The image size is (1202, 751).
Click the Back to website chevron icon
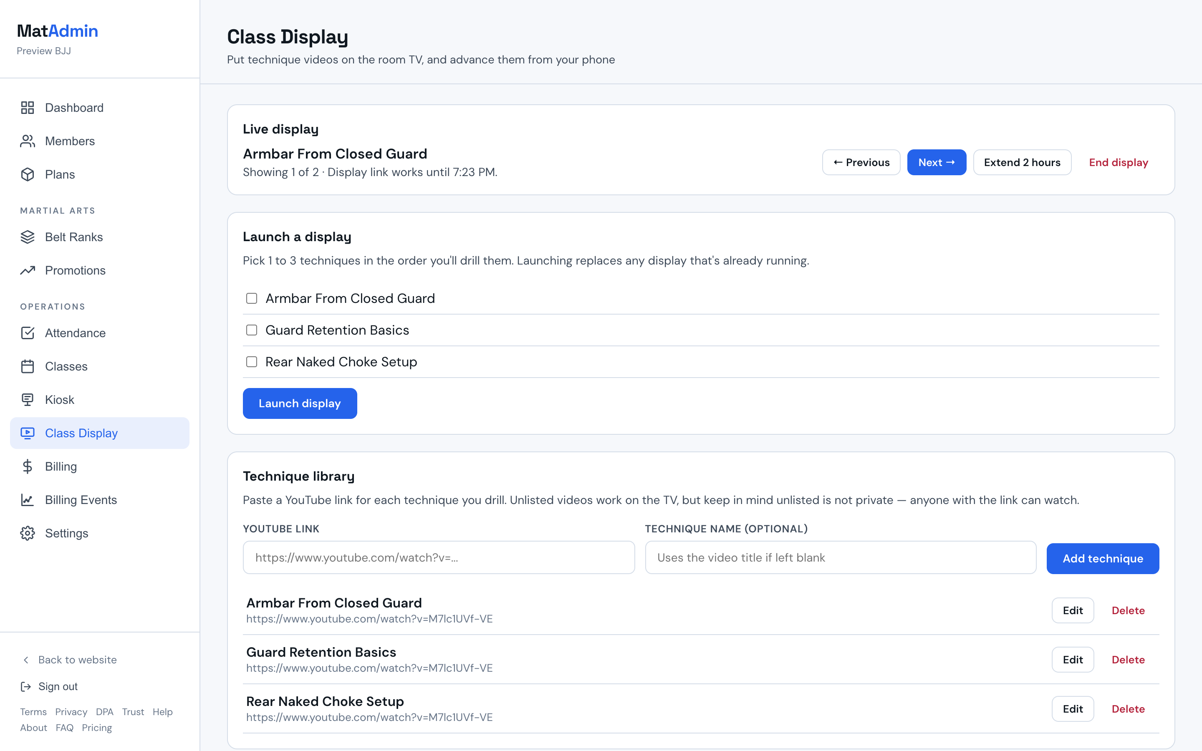26,660
